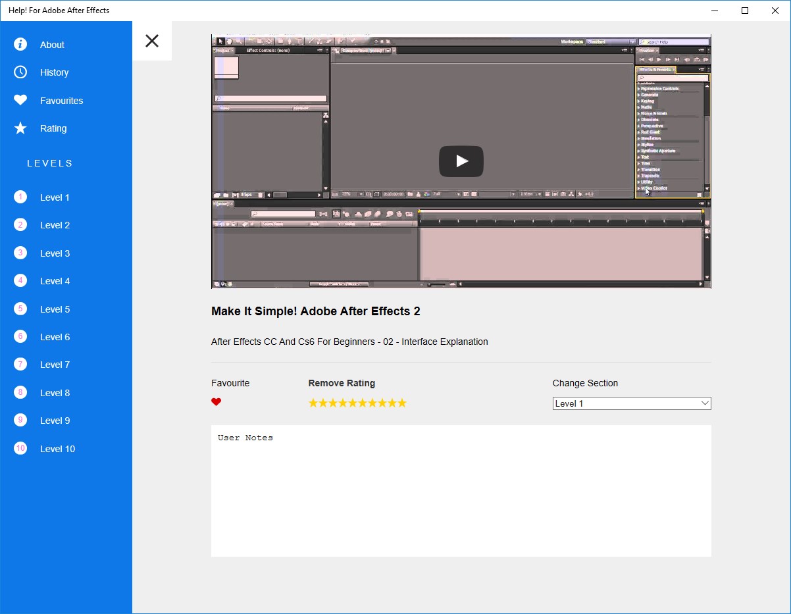The height and width of the screenshot is (614, 791).
Task: Click the Level 4 number icon
Action: (20, 281)
